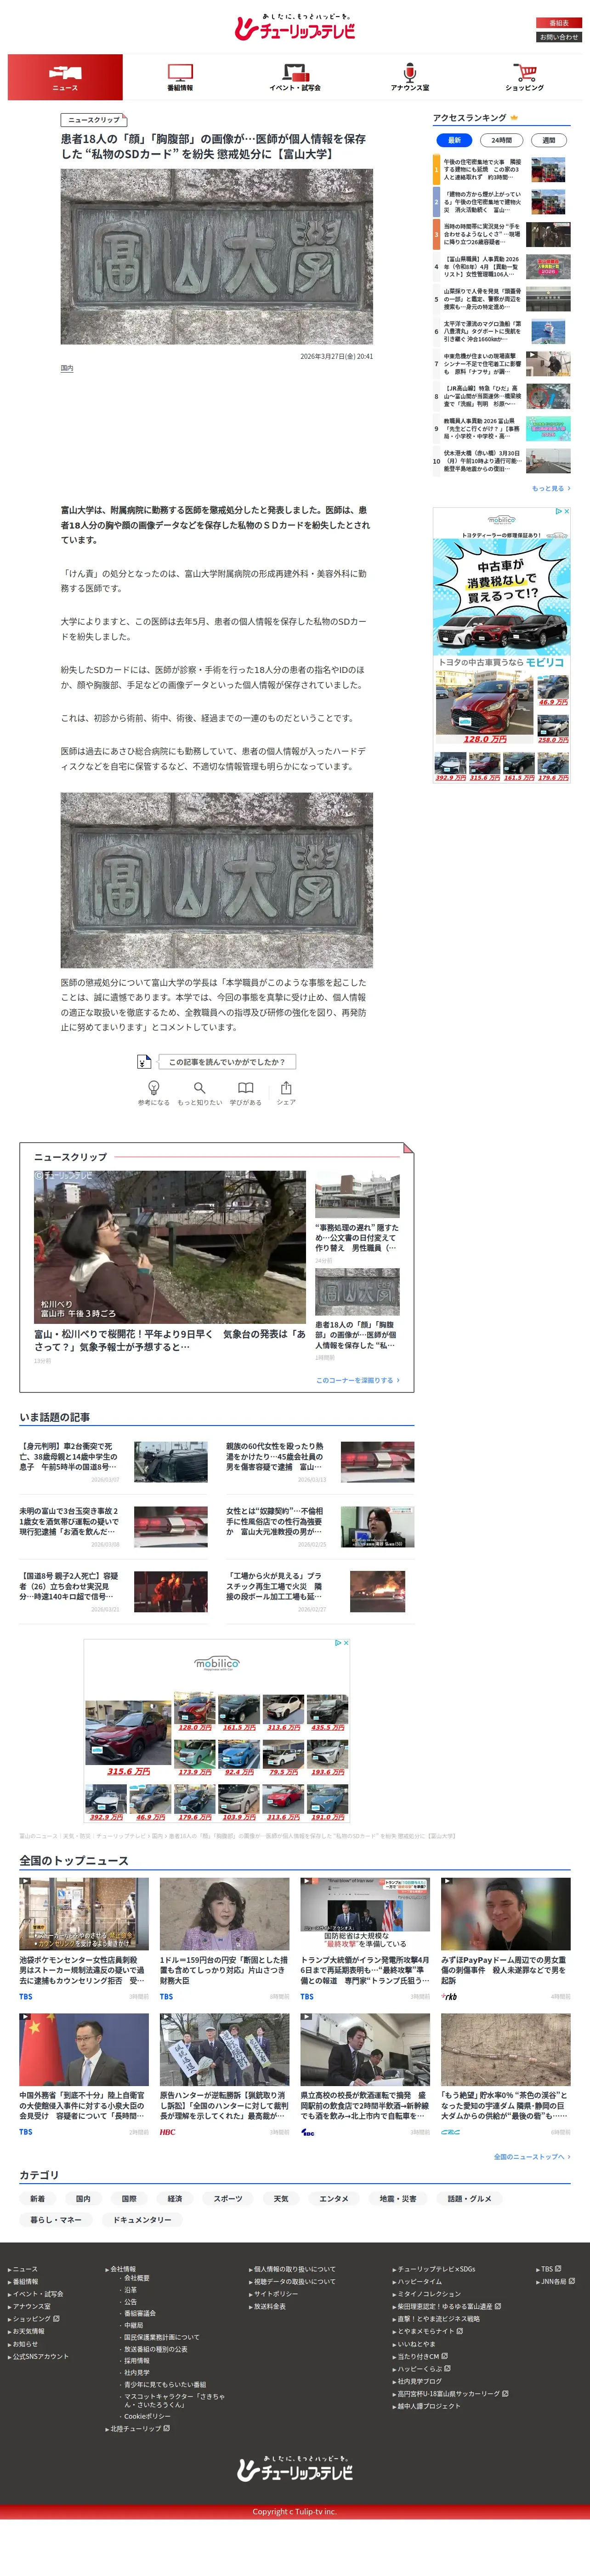This screenshot has width=590, height=2576.
Task: Click the チューリップテレビ logo in the header
Action: coord(295,28)
